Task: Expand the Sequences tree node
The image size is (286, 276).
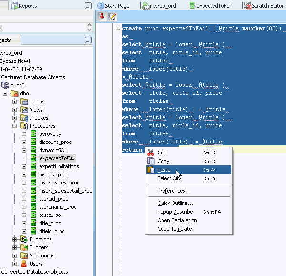Action: pos(15,256)
